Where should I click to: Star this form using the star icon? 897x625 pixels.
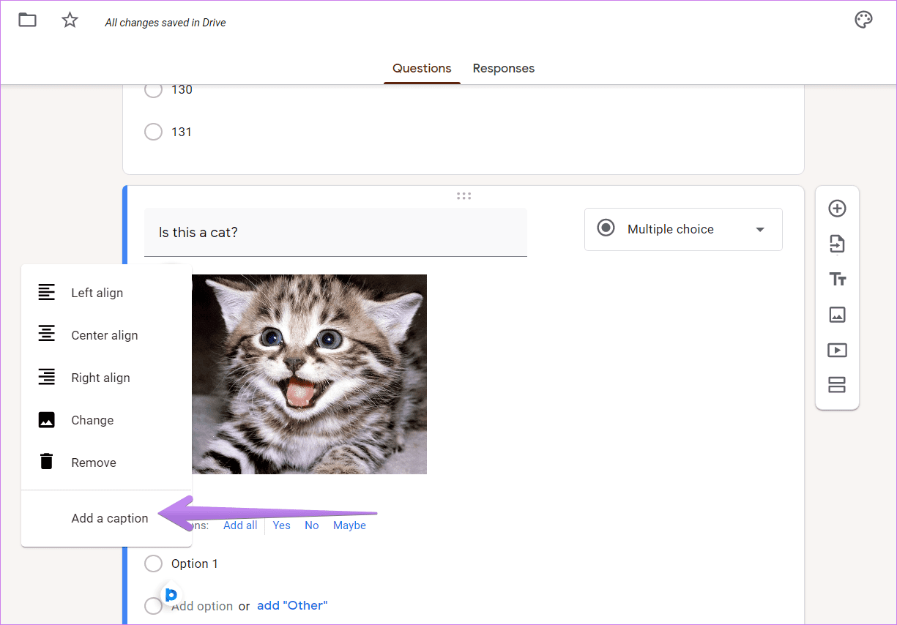click(x=70, y=20)
